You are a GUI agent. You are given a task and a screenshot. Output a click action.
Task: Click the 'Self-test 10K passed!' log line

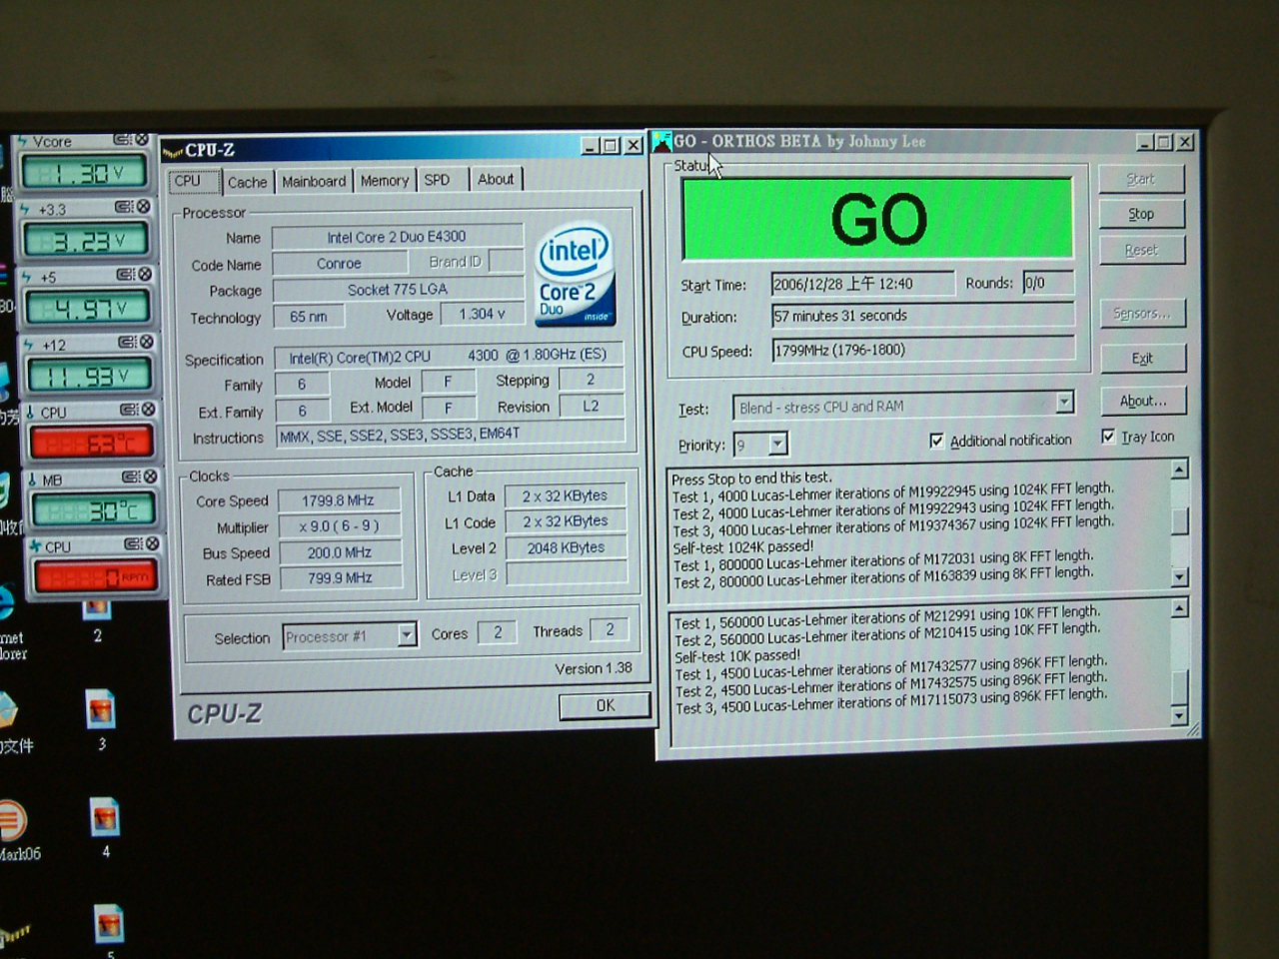pos(737,656)
